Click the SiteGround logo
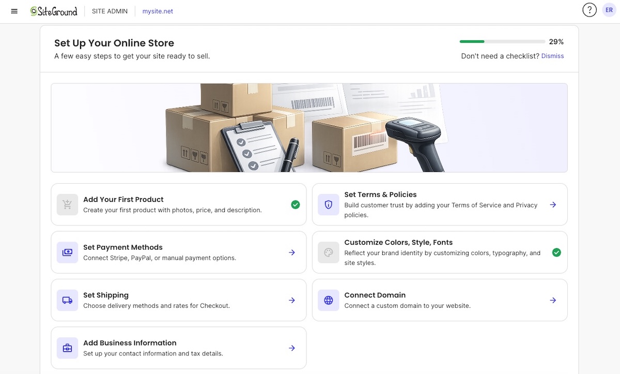This screenshot has width=620, height=374. (54, 11)
